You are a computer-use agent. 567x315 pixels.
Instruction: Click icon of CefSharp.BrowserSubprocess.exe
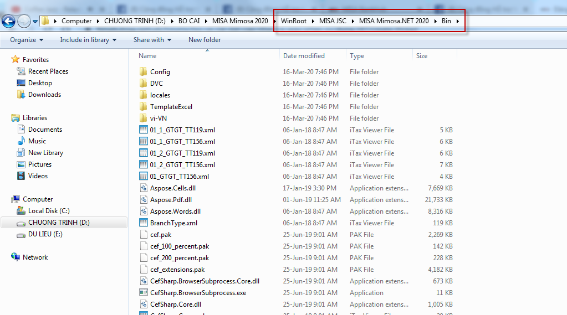(x=144, y=293)
